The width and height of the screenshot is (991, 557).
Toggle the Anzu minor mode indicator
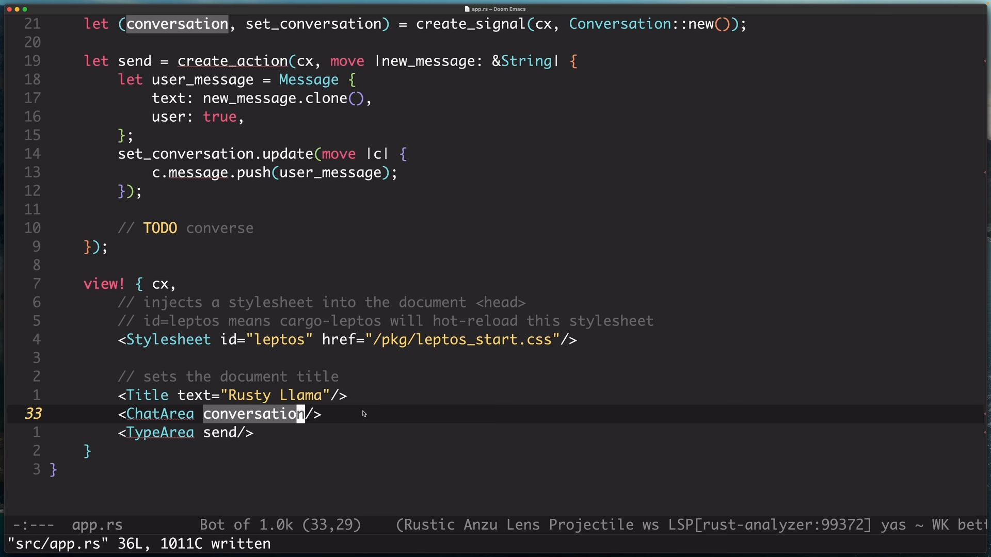click(480, 525)
